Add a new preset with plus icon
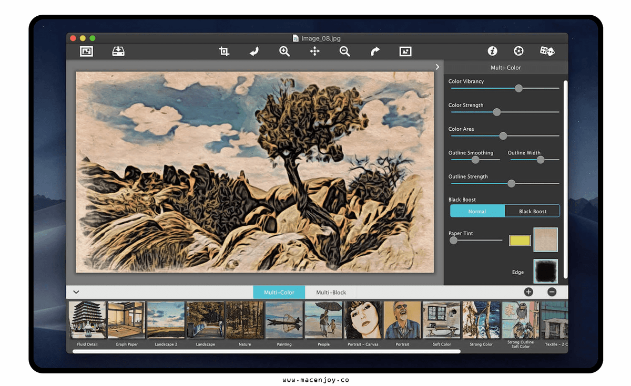The image size is (631, 386). coord(528,292)
